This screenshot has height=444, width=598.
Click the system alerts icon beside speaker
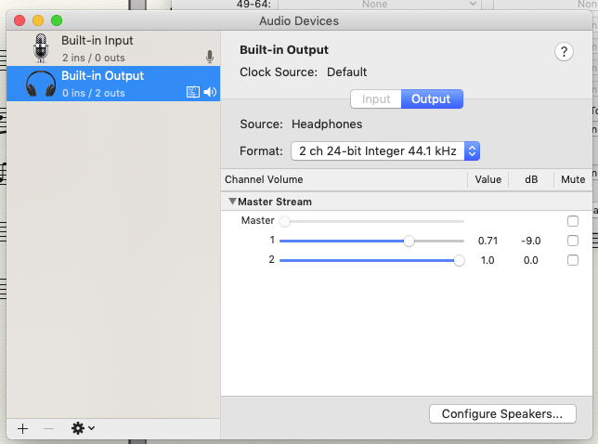pos(193,92)
